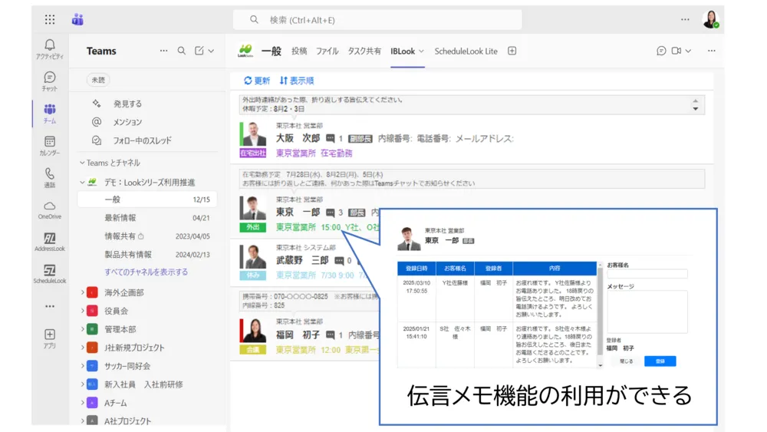
Task: Open meeting options dropdown arrow
Action: 688,51
